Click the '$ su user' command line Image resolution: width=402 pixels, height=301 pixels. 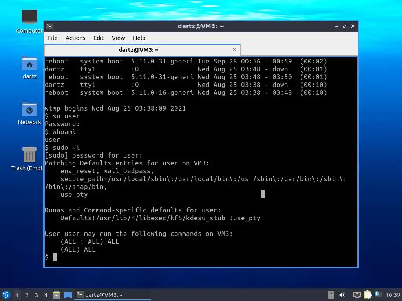pyautogui.click(x=62, y=116)
